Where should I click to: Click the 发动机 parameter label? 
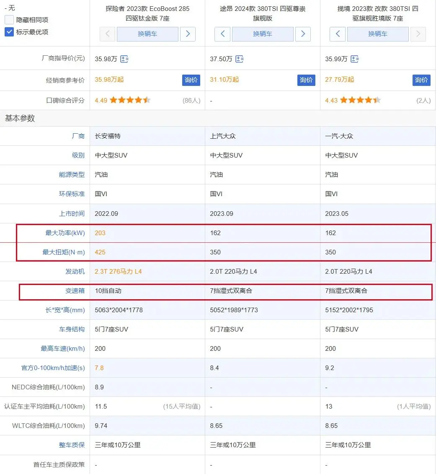tap(75, 272)
